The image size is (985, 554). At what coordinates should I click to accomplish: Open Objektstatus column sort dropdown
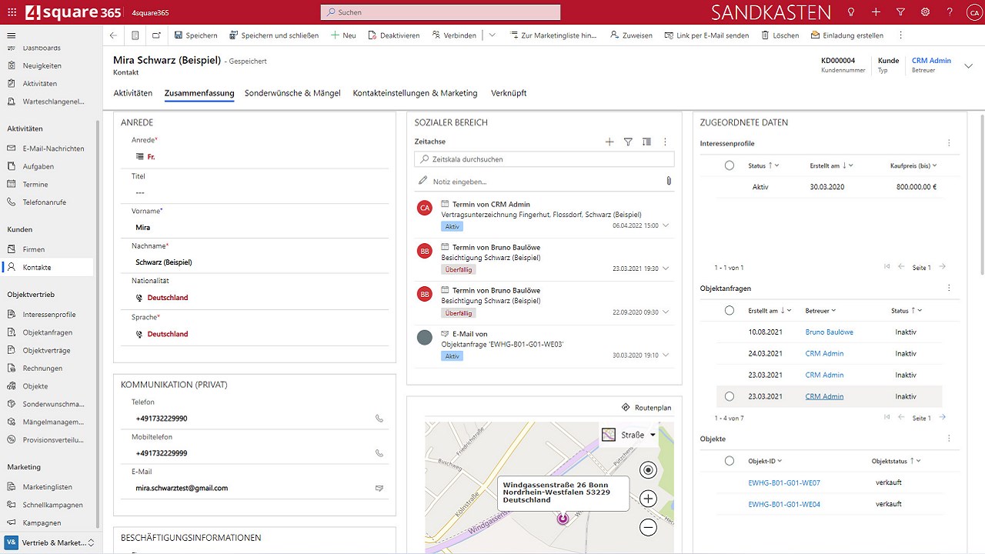pyautogui.click(x=919, y=461)
